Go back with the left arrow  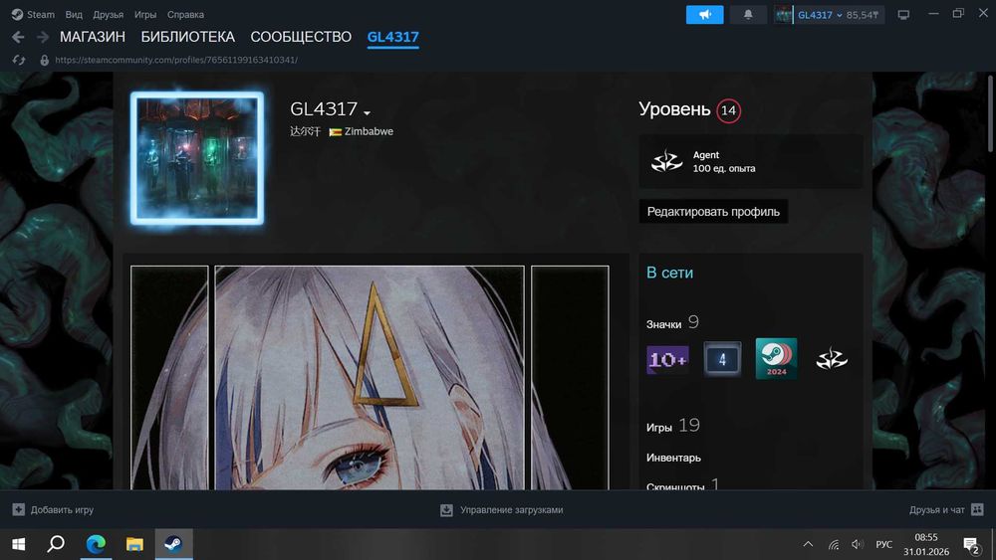[18, 38]
